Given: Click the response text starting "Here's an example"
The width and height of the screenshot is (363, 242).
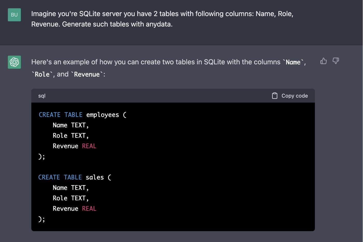Looking at the screenshot, I should [156, 62].
